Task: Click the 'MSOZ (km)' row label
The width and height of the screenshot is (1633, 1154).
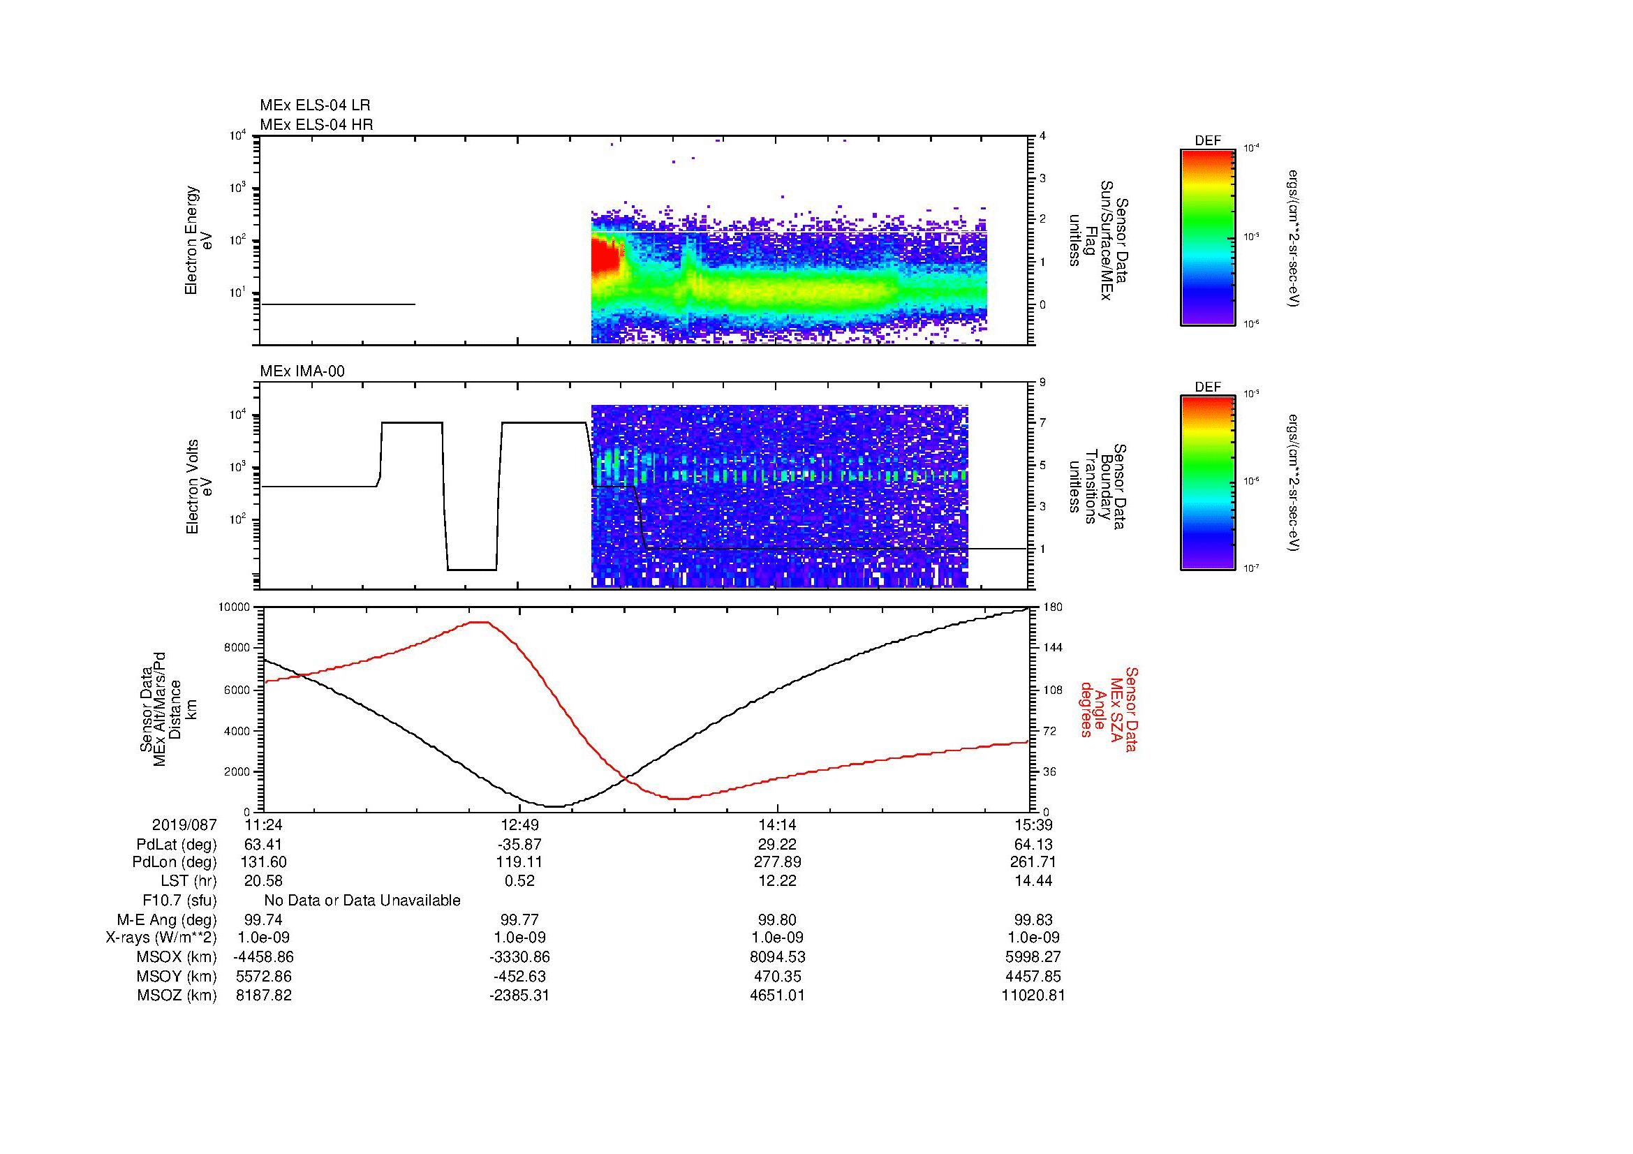Action: click(177, 996)
